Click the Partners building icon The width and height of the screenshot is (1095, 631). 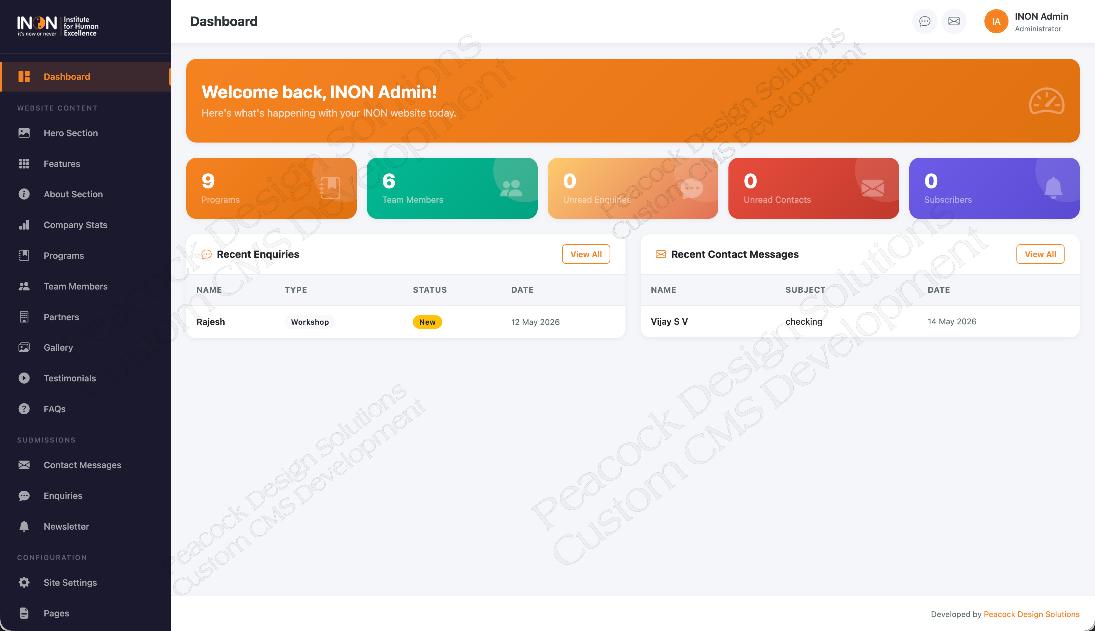click(x=24, y=317)
